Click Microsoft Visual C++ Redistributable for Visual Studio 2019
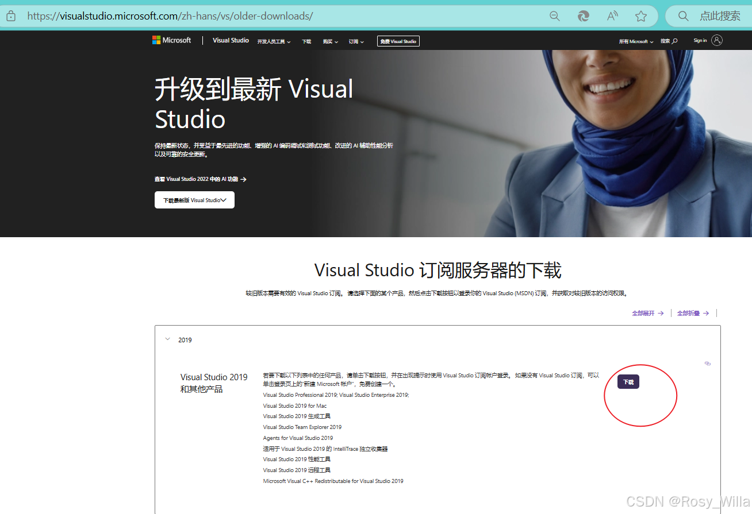 (333, 481)
